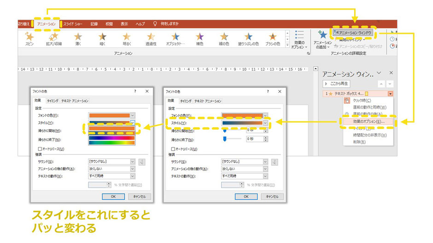Select solid orange style swatch in left dropdown list
433x243 pixels.
[x=111, y=128]
